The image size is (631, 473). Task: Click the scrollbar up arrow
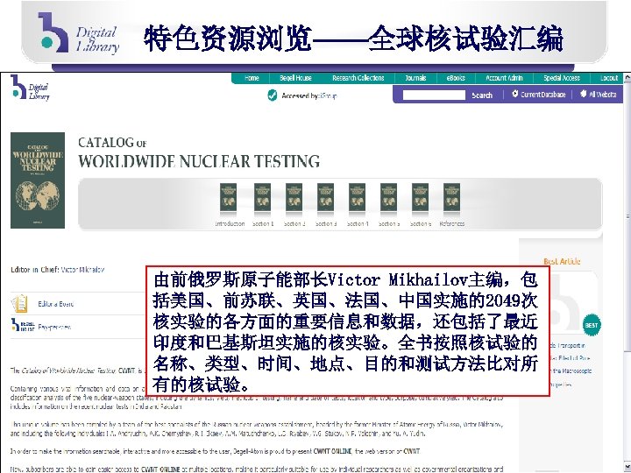pyautogui.click(x=627, y=78)
